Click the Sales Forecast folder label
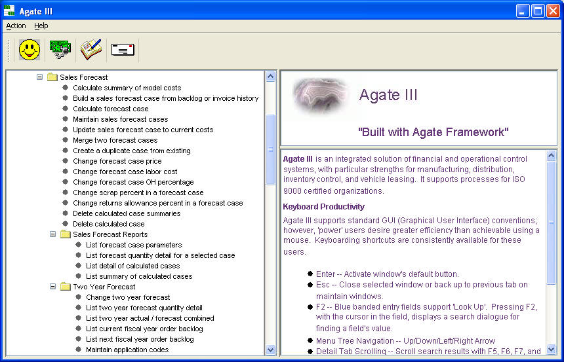564x362 pixels. point(84,77)
